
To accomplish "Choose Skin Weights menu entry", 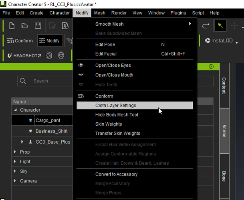I will 135,124.
